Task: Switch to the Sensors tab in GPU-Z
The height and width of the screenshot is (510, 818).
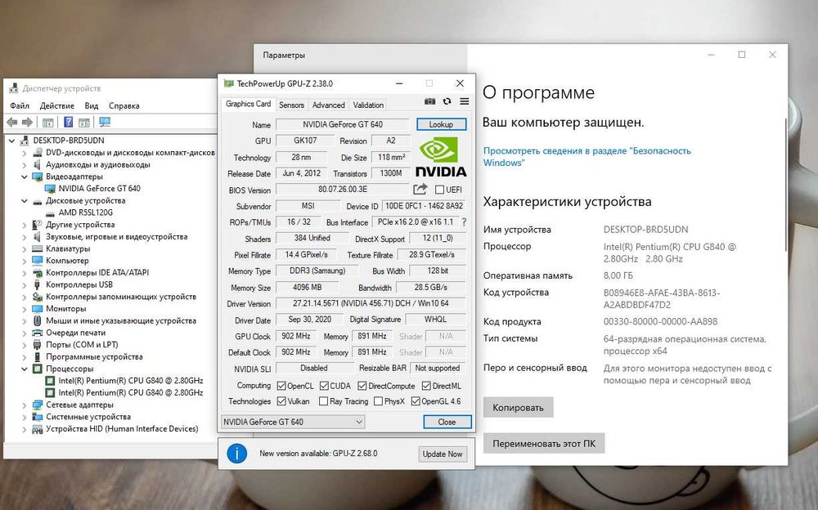Action: [x=292, y=105]
